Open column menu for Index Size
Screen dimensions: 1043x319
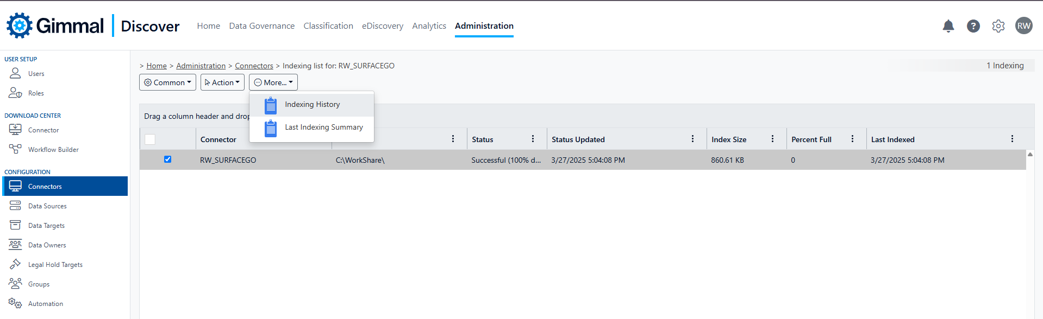[x=772, y=139]
